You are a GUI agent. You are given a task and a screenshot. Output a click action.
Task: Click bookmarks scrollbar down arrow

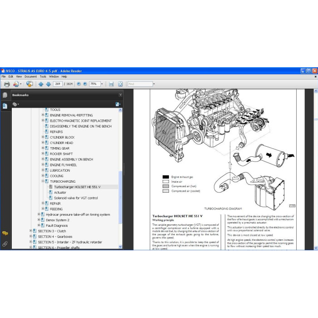[x=120, y=247]
